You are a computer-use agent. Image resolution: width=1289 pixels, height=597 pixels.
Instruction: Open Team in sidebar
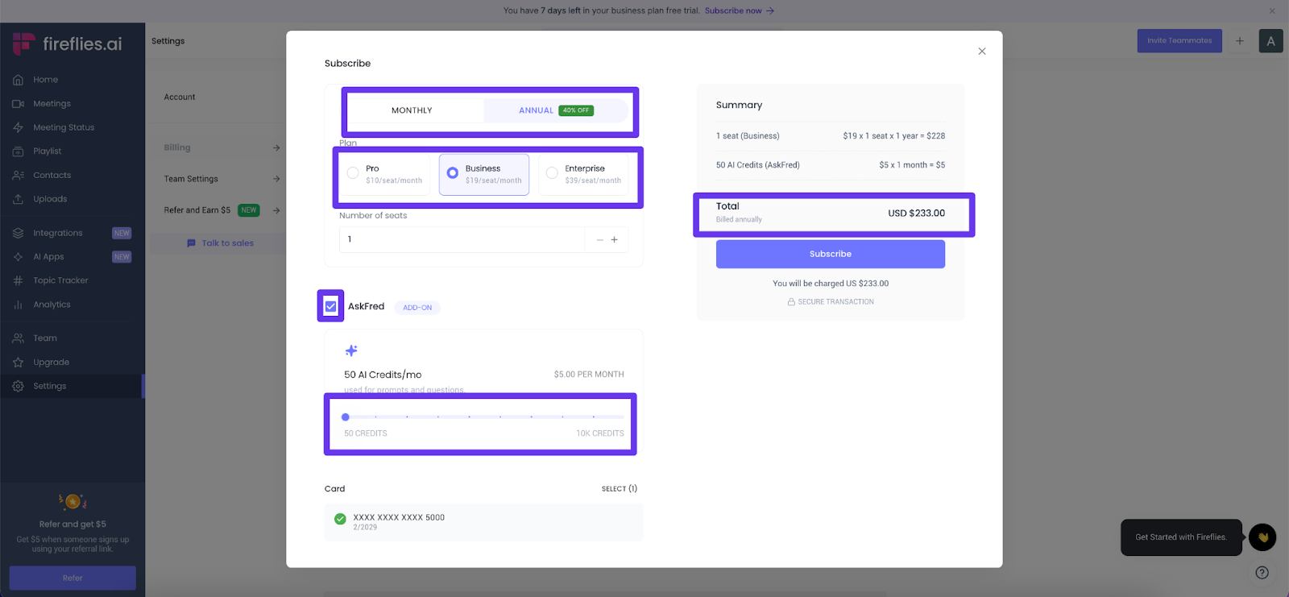tap(44, 338)
